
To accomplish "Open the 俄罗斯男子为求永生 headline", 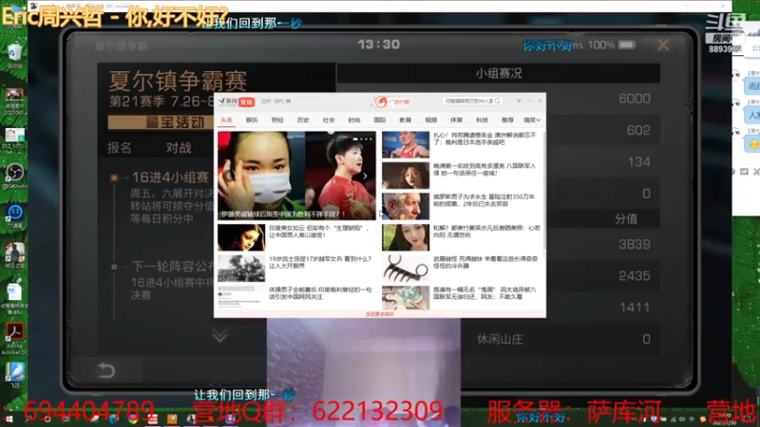I will point(484,200).
